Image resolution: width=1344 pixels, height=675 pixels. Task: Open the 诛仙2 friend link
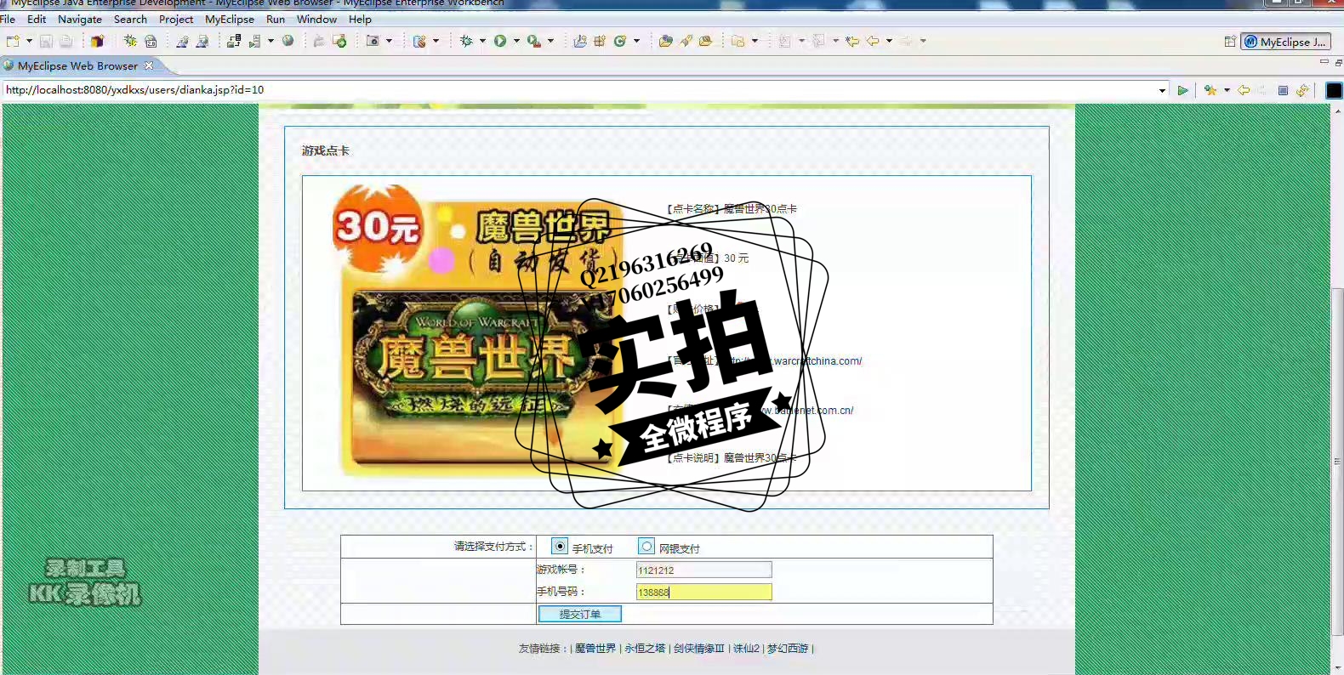click(x=746, y=649)
